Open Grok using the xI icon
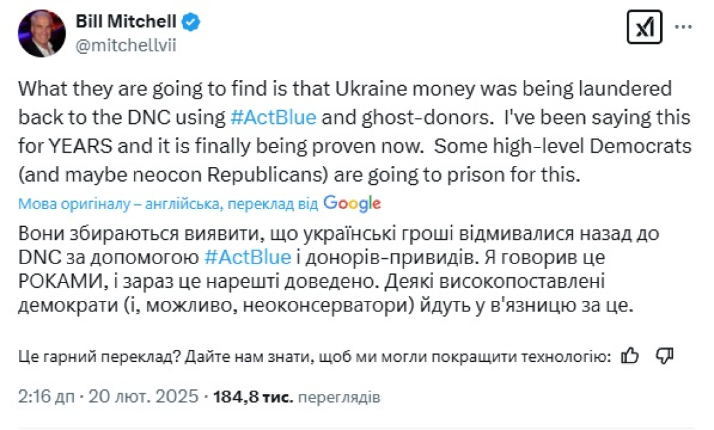The width and height of the screenshot is (714, 430). coord(644,28)
